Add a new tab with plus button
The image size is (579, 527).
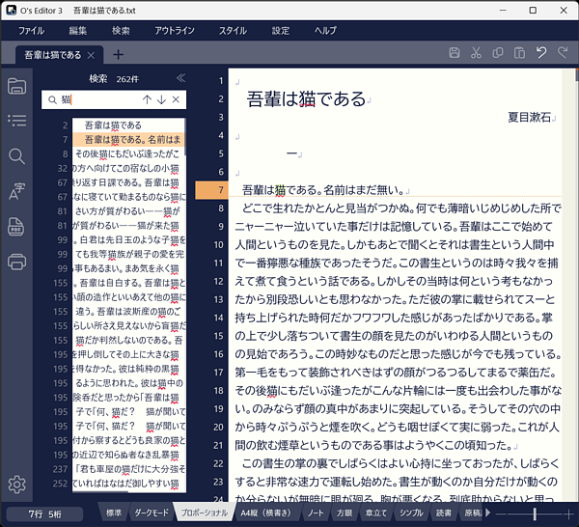[118, 55]
